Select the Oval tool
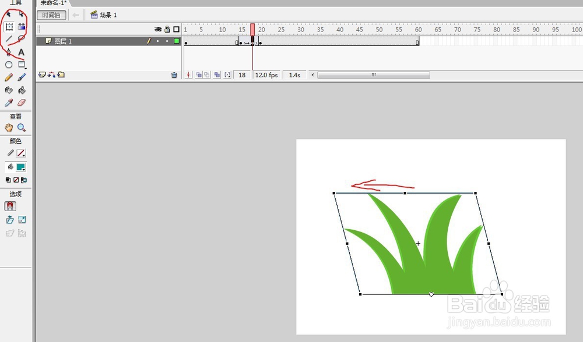This screenshot has height=342, width=583. click(9, 65)
